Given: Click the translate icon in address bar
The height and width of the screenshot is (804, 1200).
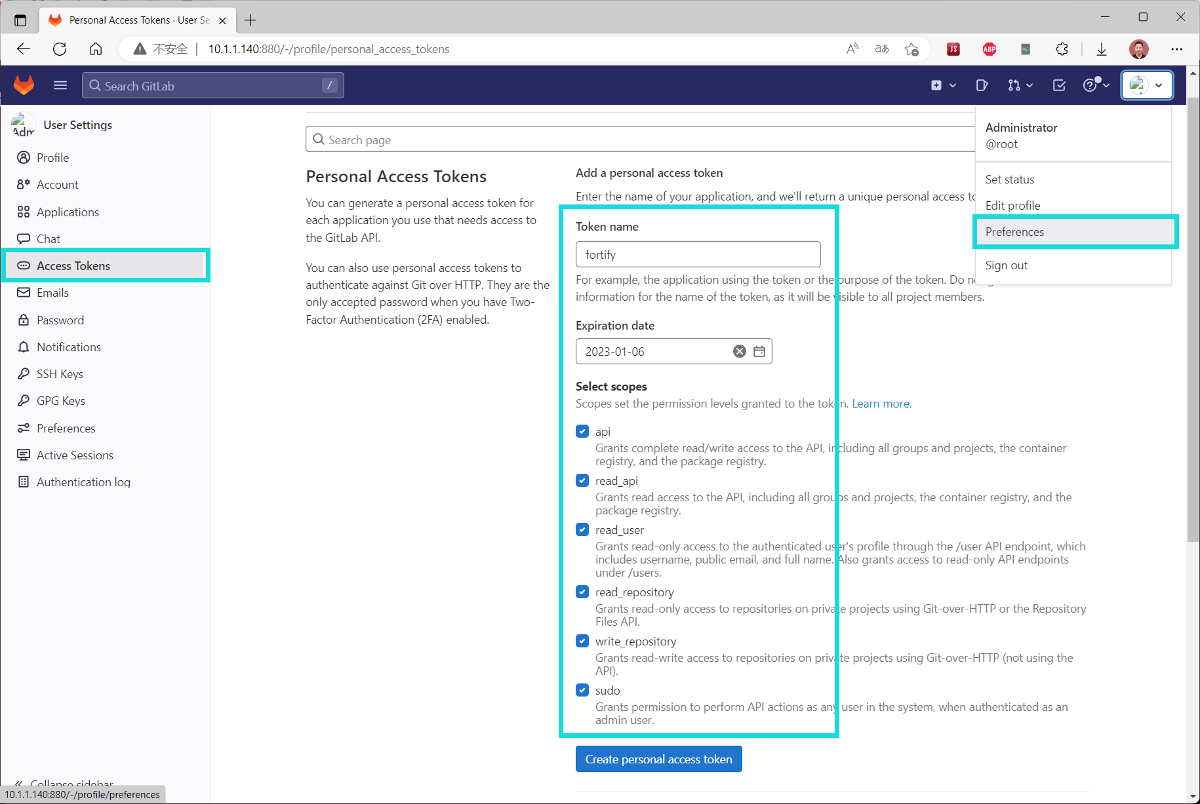Looking at the screenshot, I should tap(882, 49).
